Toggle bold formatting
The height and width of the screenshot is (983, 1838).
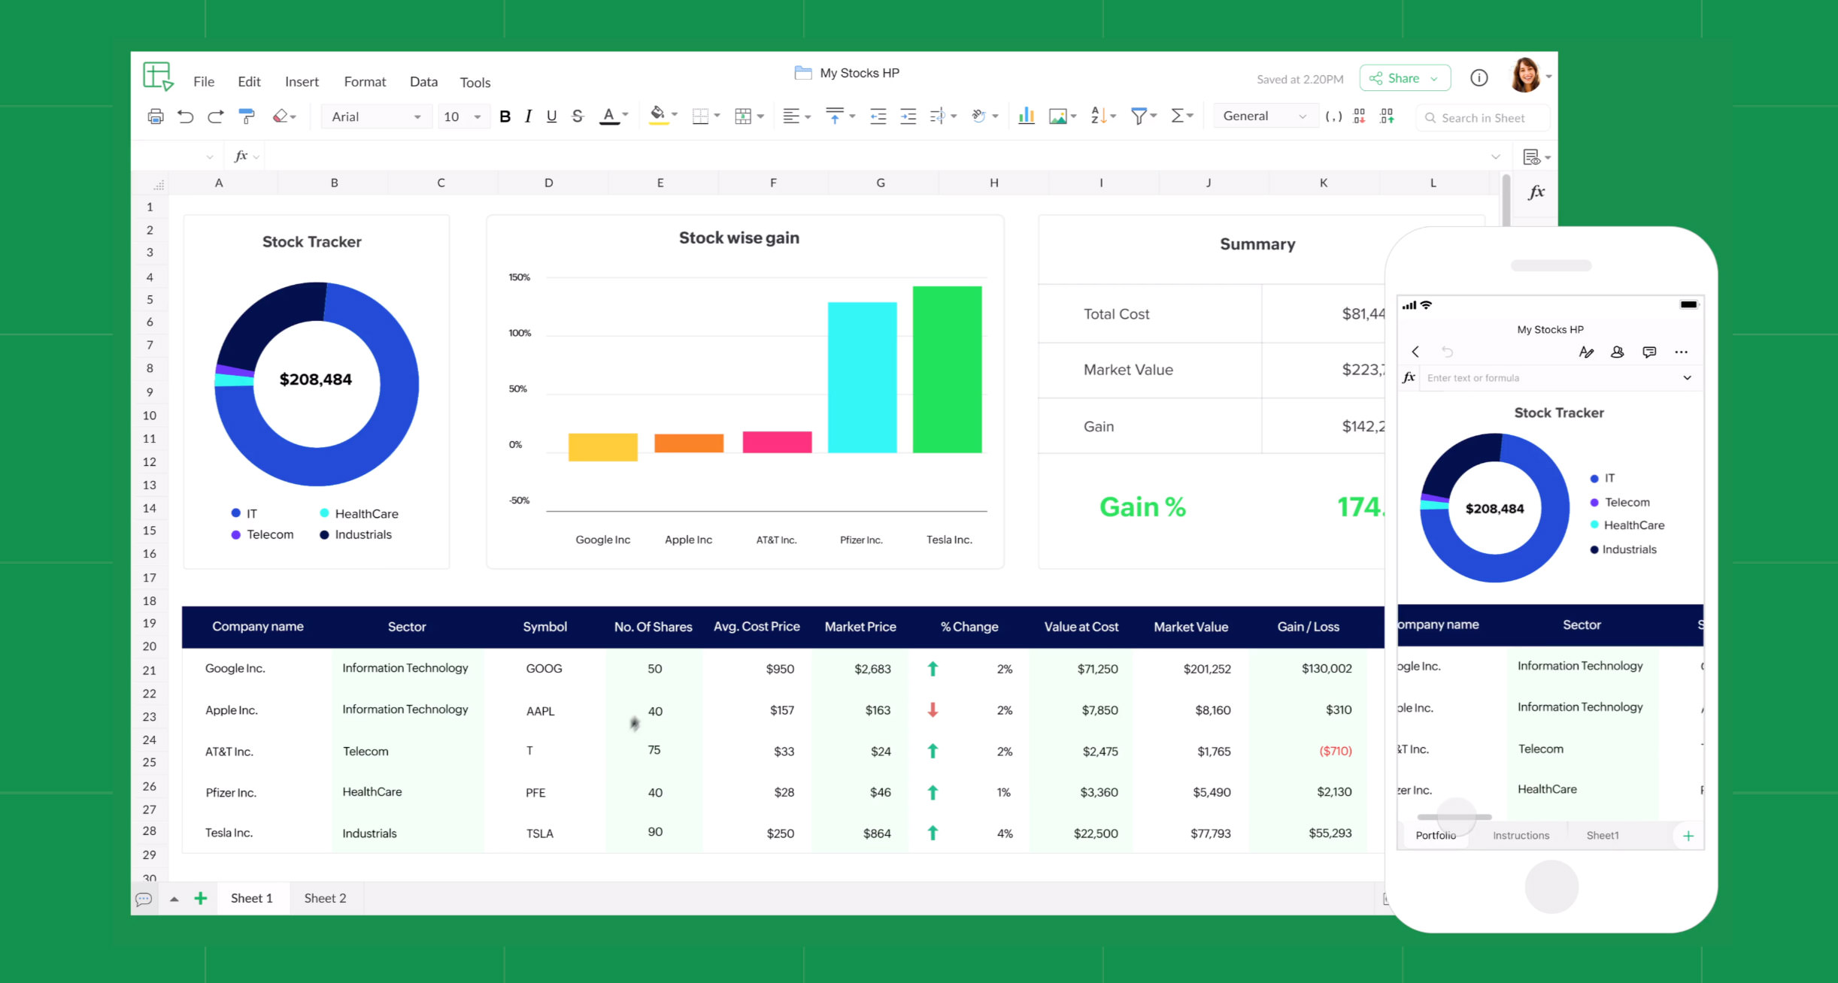tap(505, 116)
